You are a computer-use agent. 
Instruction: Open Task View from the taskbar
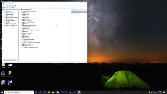[x=40, y=92]
